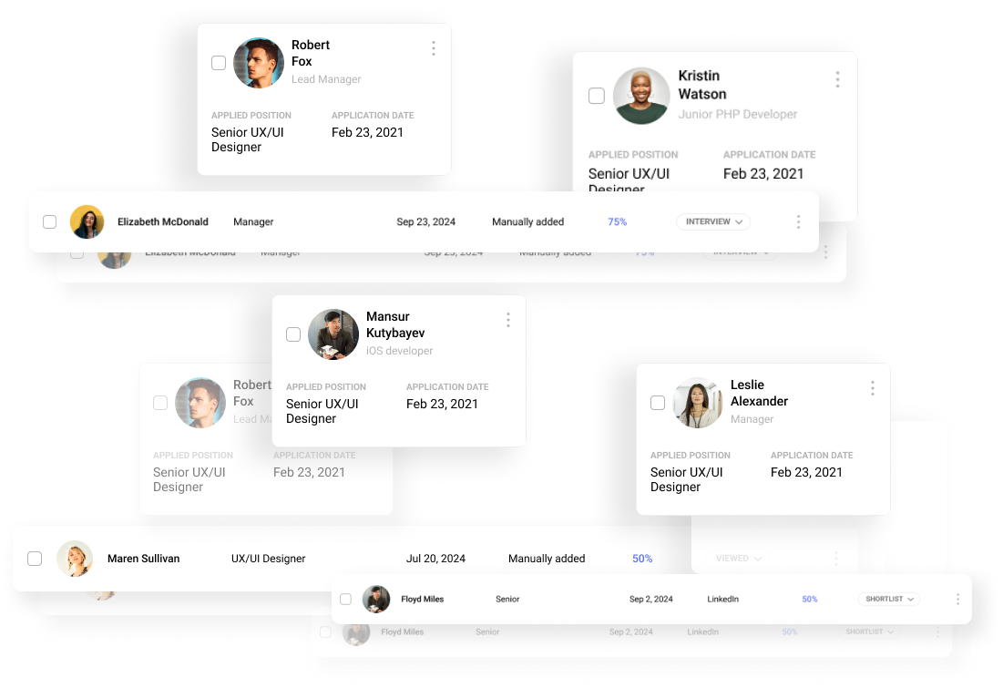Open Leslie Alexander's card options menu
The width and height of the screenshot is (1003, 688).
click(x=872, y=388)
